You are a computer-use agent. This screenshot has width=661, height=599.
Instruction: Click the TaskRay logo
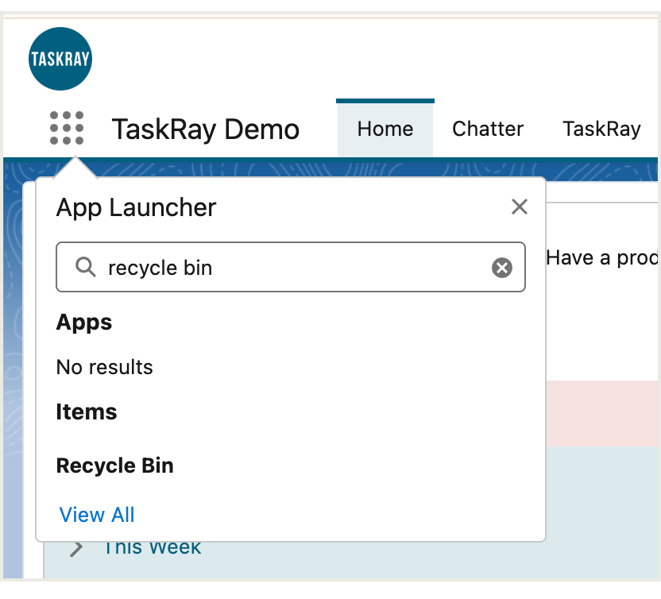click(x=60, y=59)
